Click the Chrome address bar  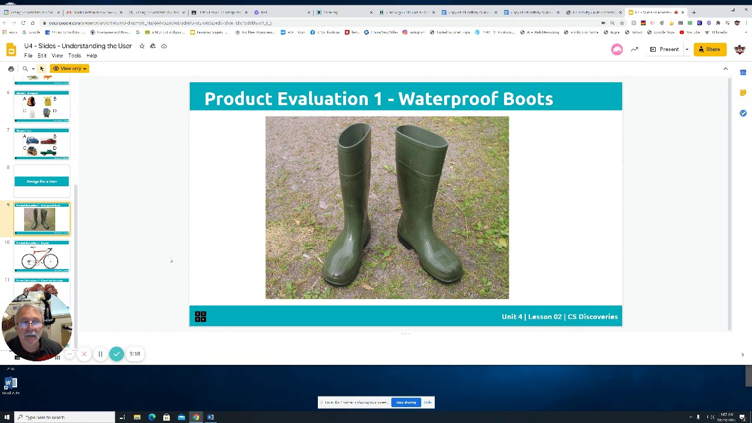[x=317, y=23]
